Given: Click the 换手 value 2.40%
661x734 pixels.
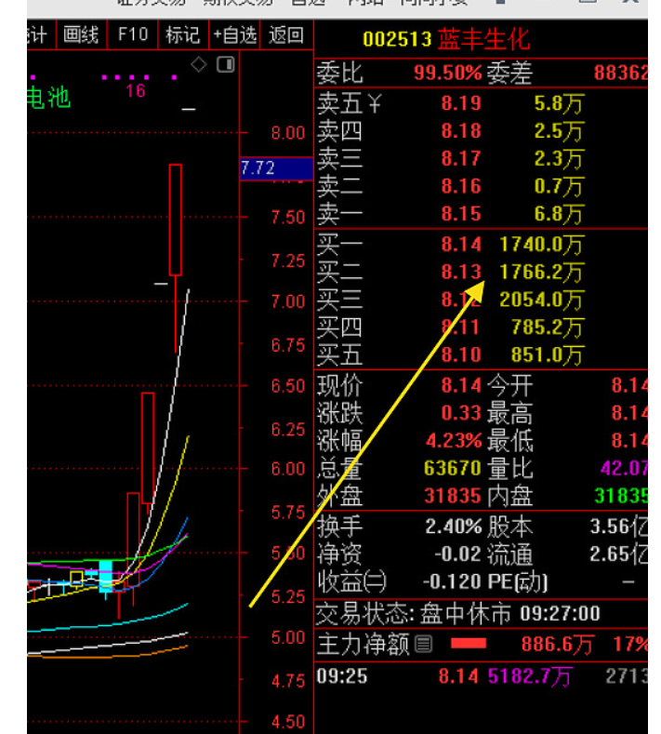Looking at the screenshot, I should pyautogui.click(x=454, y=527).
